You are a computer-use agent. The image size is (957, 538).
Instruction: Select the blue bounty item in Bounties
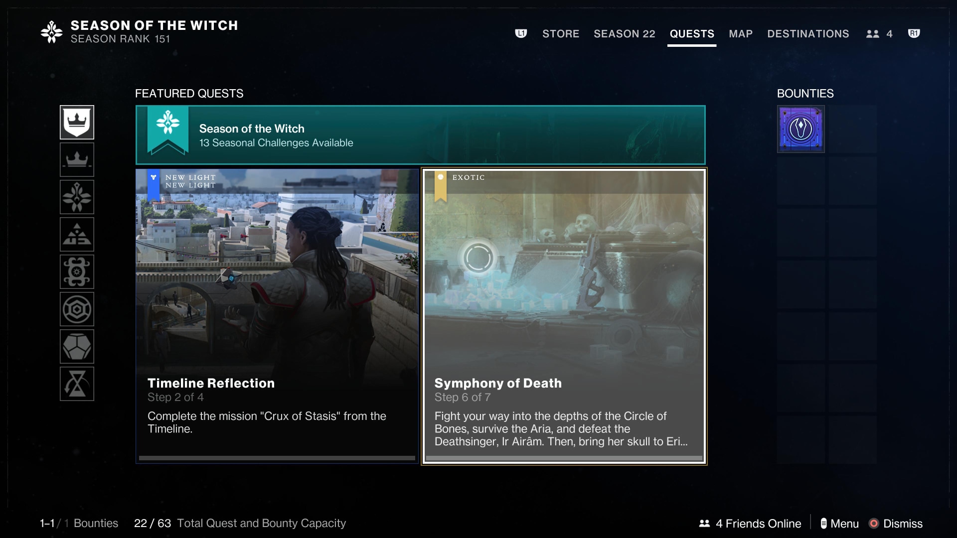800,129
